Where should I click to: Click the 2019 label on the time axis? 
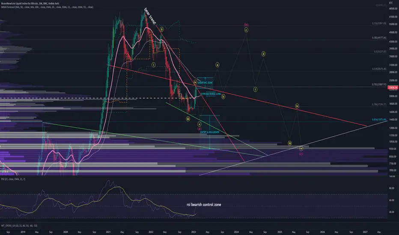click(23, 232)
